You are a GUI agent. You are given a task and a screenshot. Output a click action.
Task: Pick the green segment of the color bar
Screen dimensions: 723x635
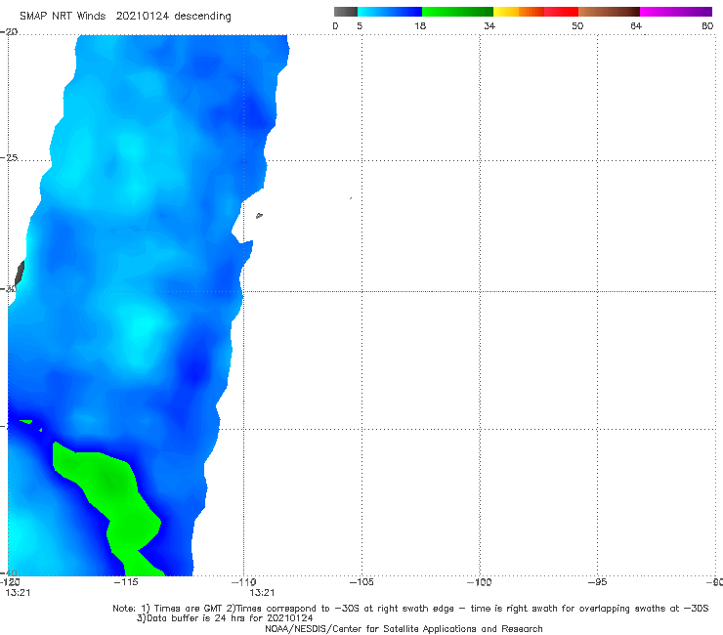coord(457,12)
